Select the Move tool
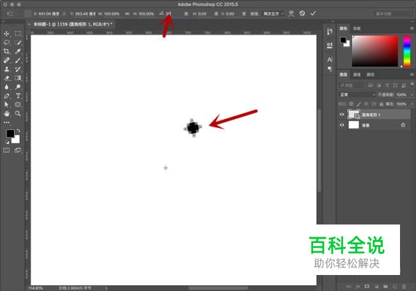 [x=6, y=34]
